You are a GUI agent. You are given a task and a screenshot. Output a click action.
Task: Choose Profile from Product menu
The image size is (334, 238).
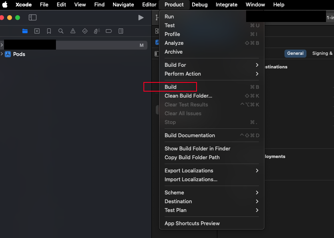[x=212, y=34]
